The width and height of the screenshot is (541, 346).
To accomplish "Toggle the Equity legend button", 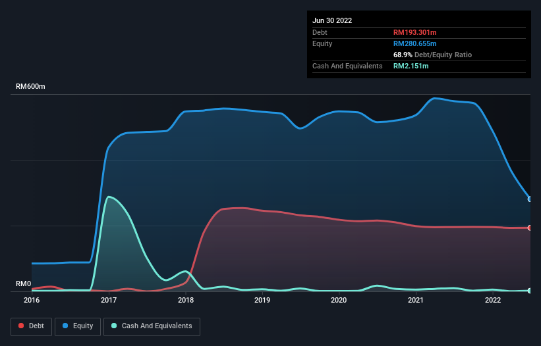I will tap(78, 326).
